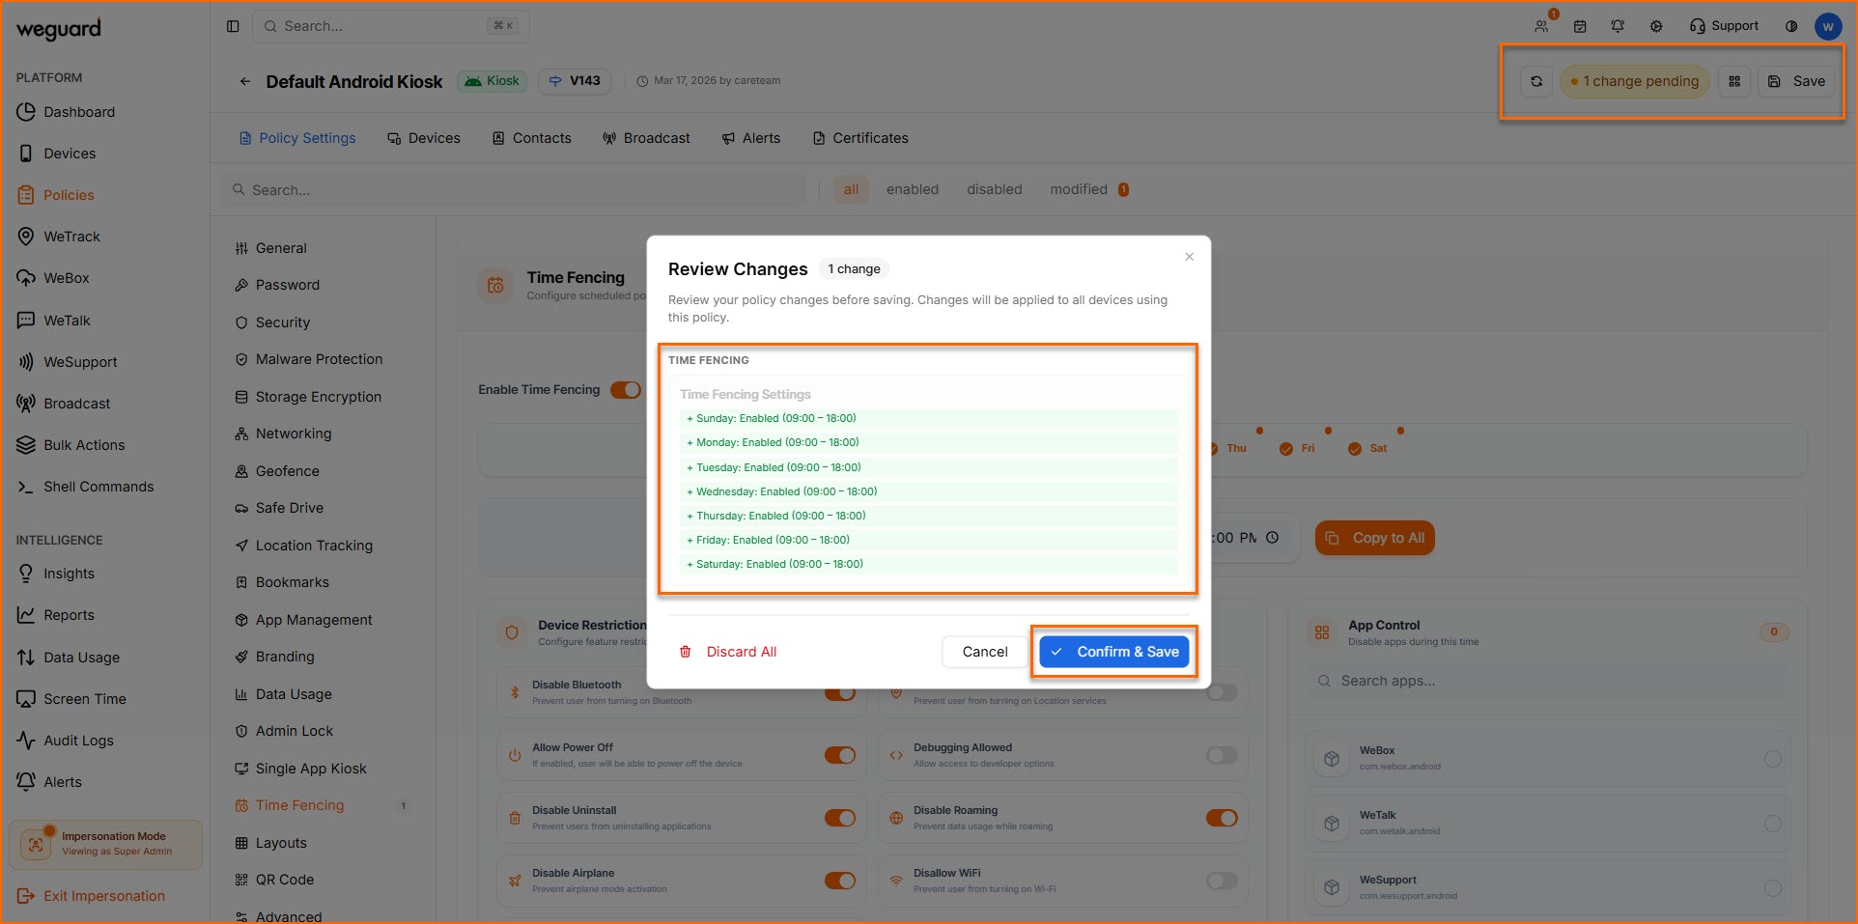Image resolution: width=1858 pixels, height=924 pixels.
Task: Select the WeBox app radio button
Action: click(x=1772, y=759)
